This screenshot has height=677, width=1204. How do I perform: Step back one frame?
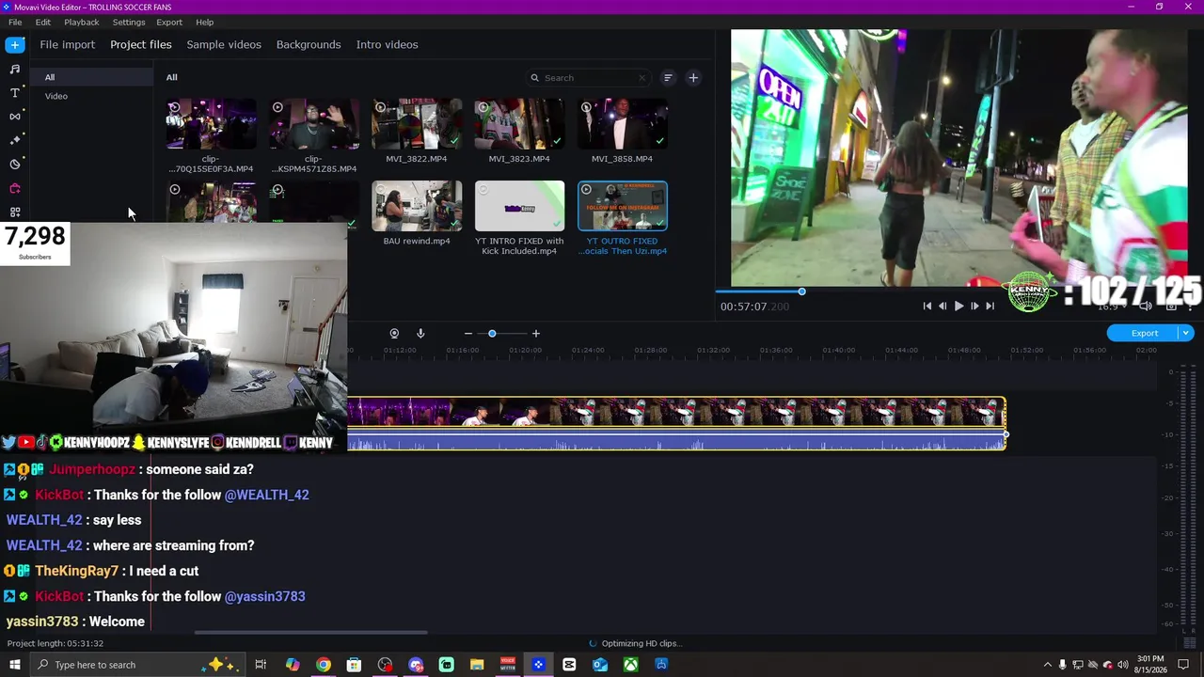(943, 306)
